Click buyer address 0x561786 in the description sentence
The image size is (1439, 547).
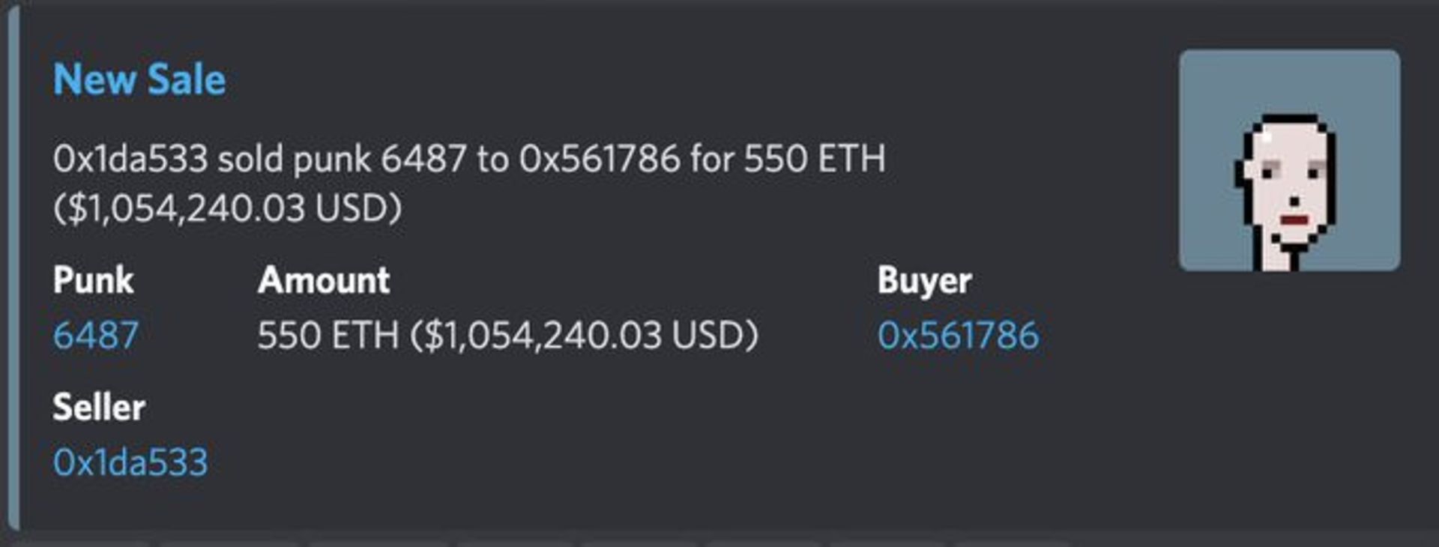(600, 159)
